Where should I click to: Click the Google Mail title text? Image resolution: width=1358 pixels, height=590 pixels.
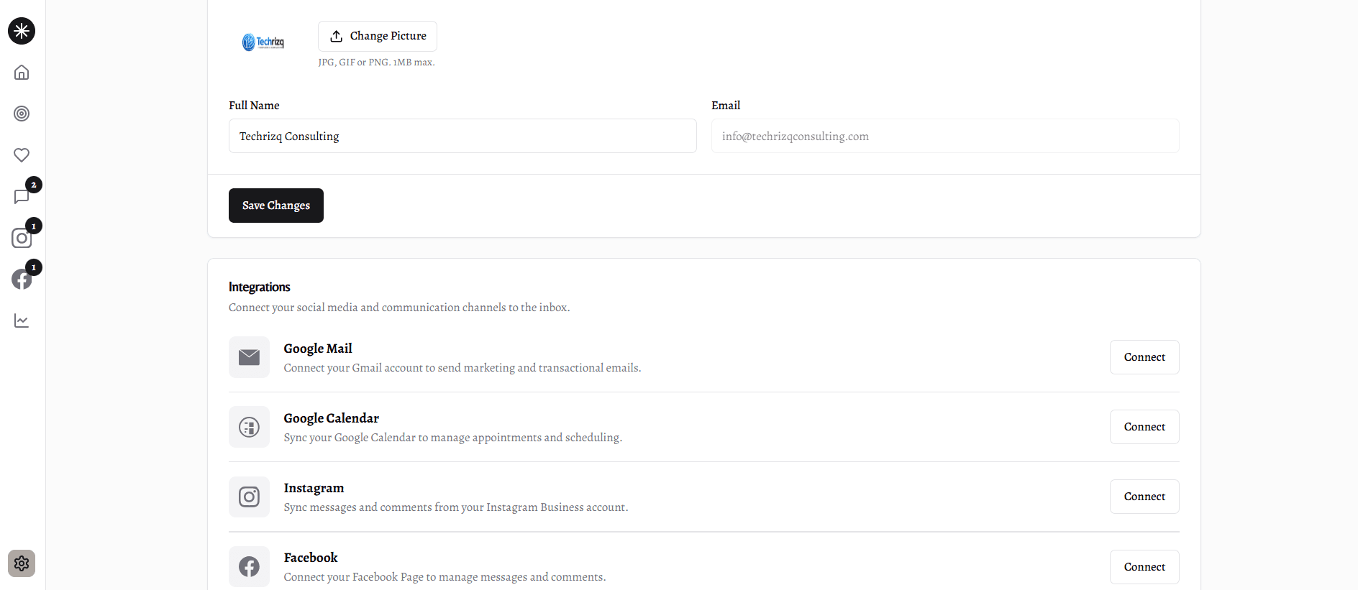tap(318, 349)
